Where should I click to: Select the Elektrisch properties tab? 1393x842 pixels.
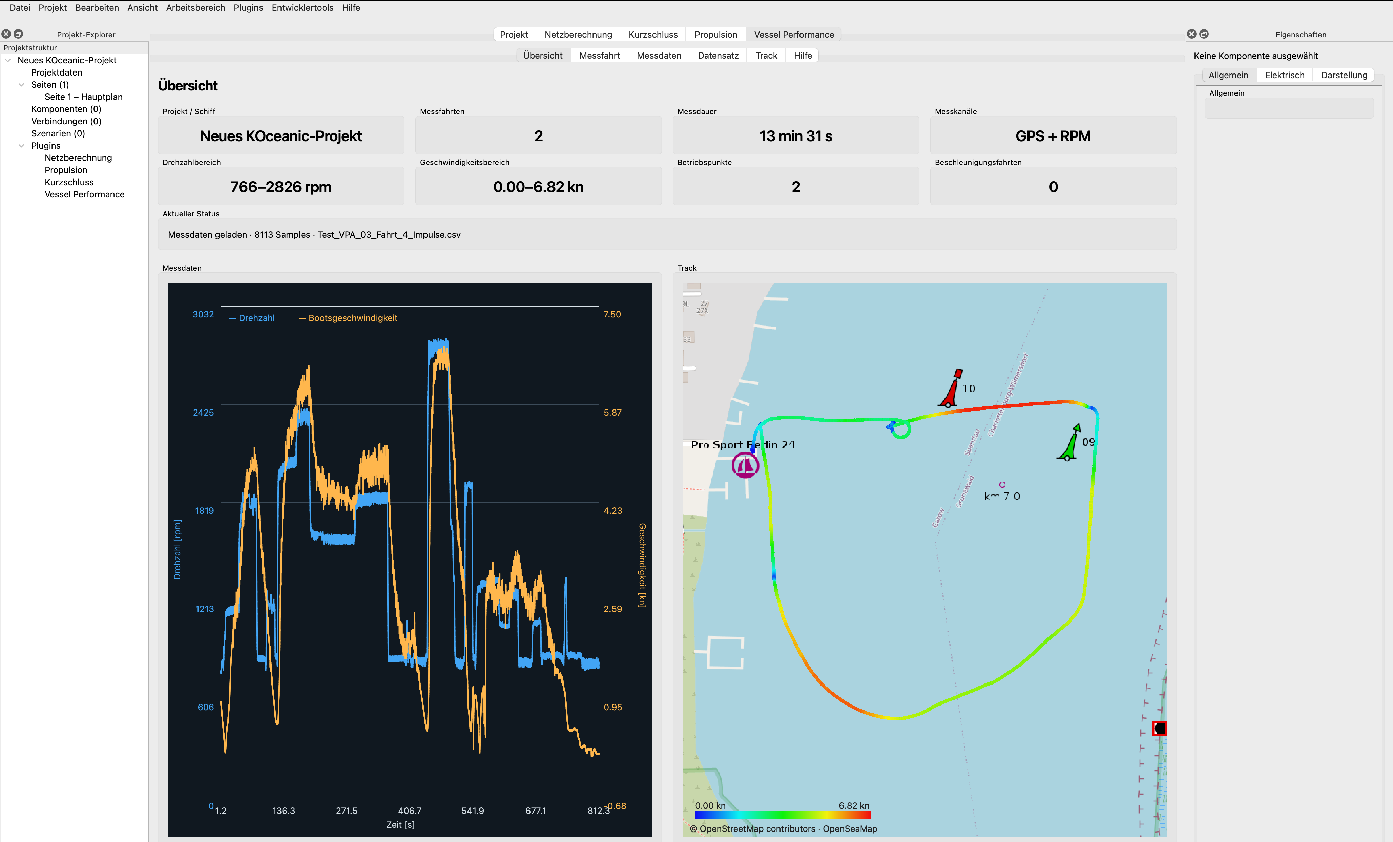pyautogui.click(x=1285, y=75)
